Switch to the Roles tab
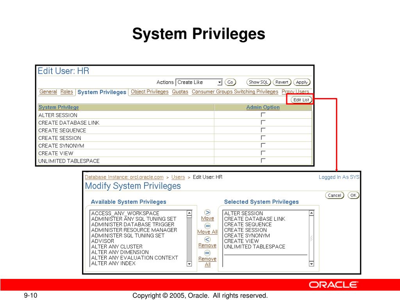400x300 pixels. point(66,91)
